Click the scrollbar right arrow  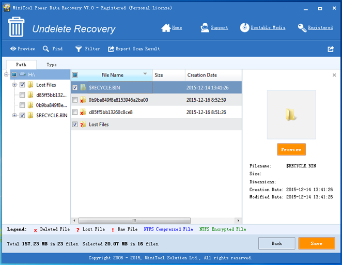coord(238,221)
